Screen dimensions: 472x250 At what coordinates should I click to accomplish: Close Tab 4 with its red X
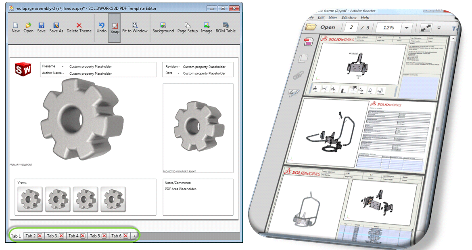(83, 236)
